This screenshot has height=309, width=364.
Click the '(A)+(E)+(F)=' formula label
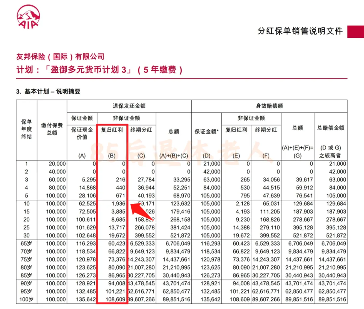click(x=298, y=148)
